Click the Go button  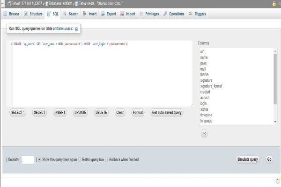269,159
